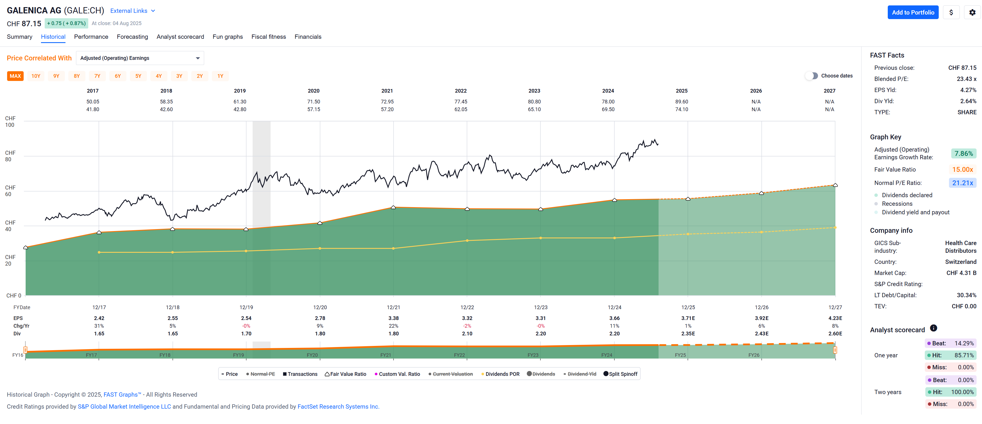982x424 pixels.
Task: Open the Fiscal fitness tab
Action: pyautogui.click(x=268, y=37)
